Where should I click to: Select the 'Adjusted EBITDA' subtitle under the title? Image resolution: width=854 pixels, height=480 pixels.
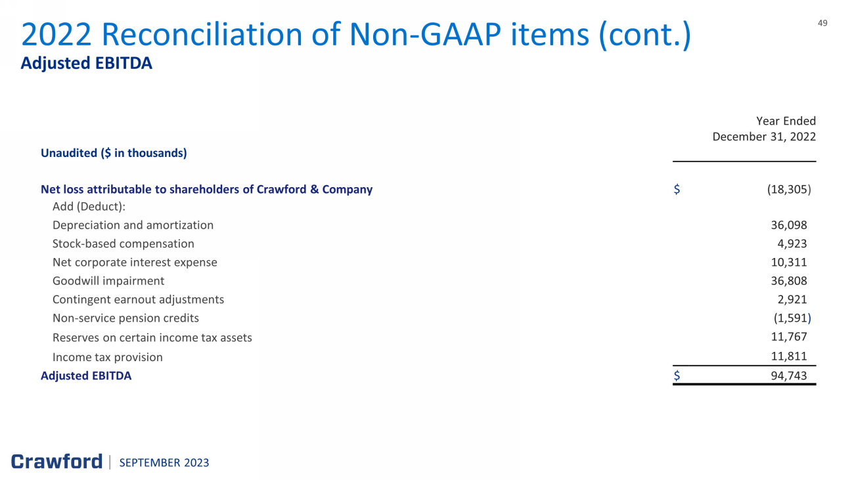coord(86,64)
